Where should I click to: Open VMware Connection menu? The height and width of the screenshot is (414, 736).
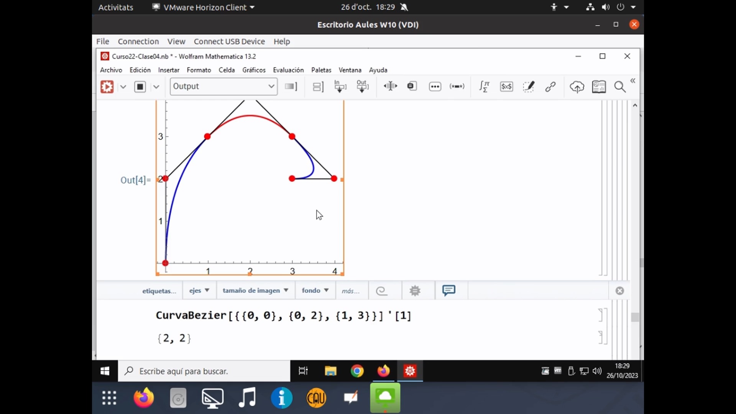pos(138,41)
